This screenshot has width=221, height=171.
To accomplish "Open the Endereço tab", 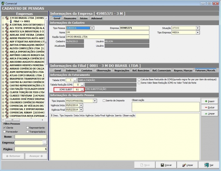I will [71, 70].
